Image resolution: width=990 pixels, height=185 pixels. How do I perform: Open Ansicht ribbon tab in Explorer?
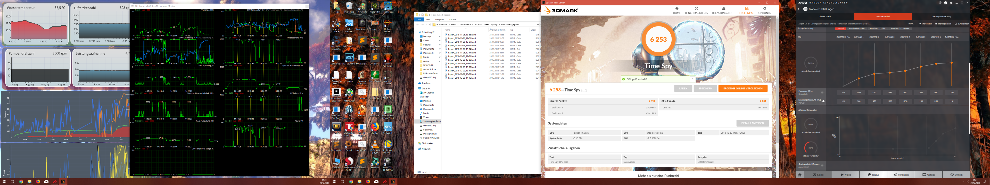[452, 20]
